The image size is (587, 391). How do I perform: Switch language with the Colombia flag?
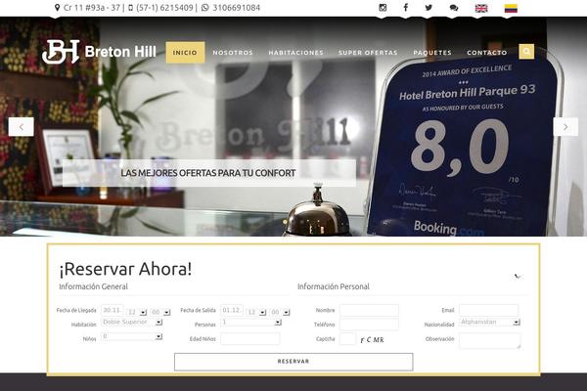(x=511, y=8)
